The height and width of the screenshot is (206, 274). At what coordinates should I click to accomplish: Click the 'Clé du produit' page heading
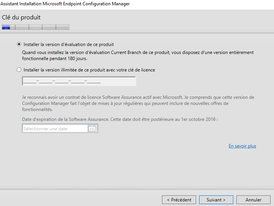point(21,17)
